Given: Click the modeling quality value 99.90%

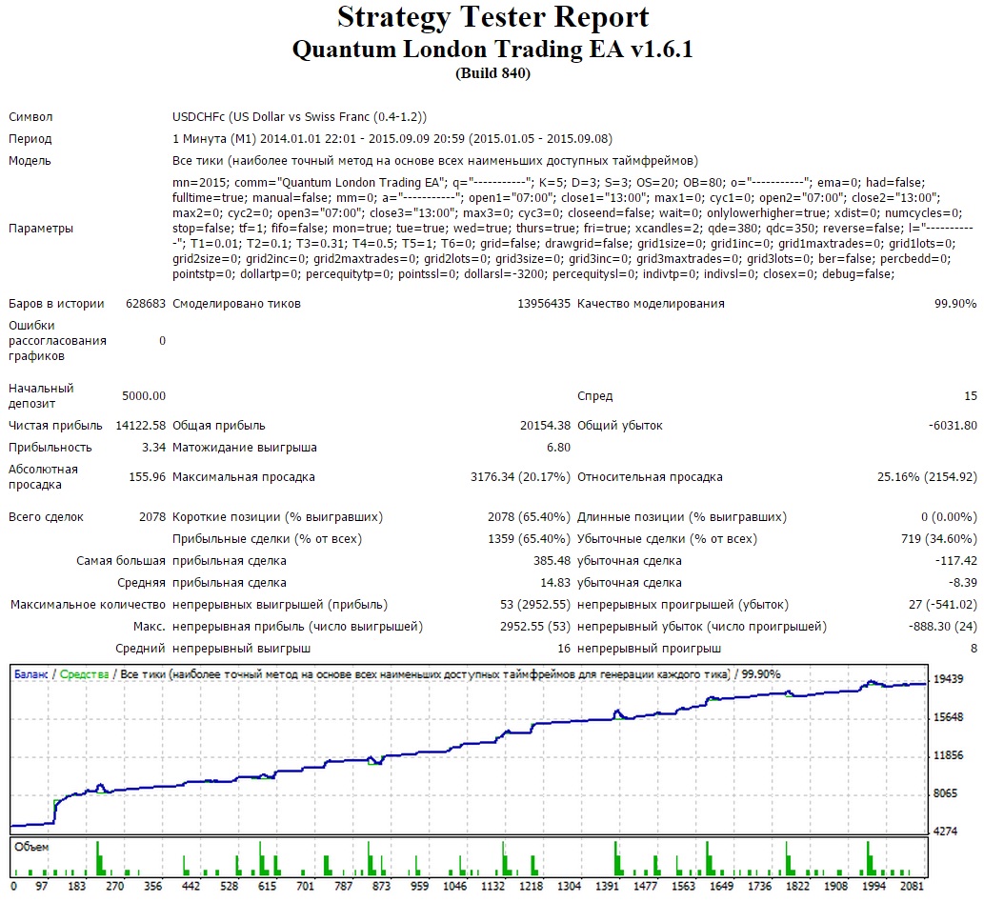Looking at the screenshot, I should pos(955,304).
